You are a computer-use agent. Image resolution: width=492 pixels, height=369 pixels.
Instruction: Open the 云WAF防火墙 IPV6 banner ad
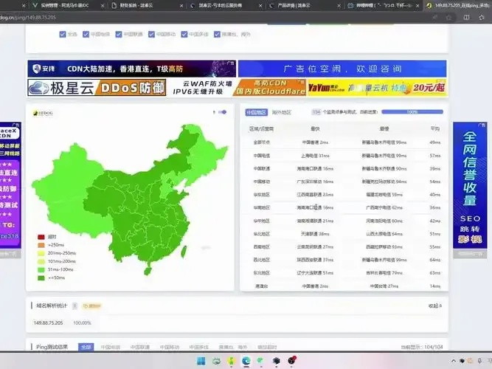202,88
